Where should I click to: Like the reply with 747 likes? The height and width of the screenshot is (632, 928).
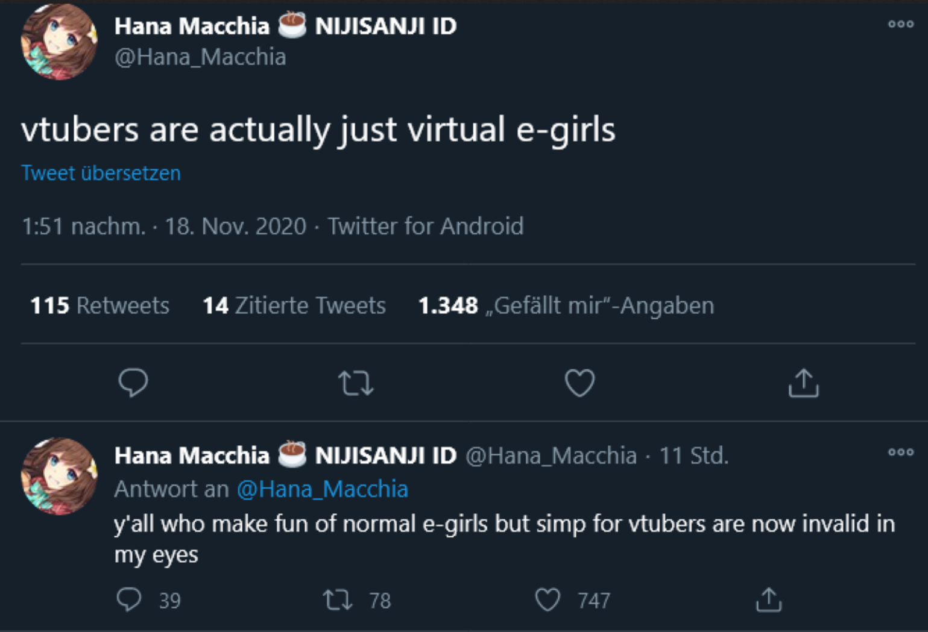pos(548,600)
